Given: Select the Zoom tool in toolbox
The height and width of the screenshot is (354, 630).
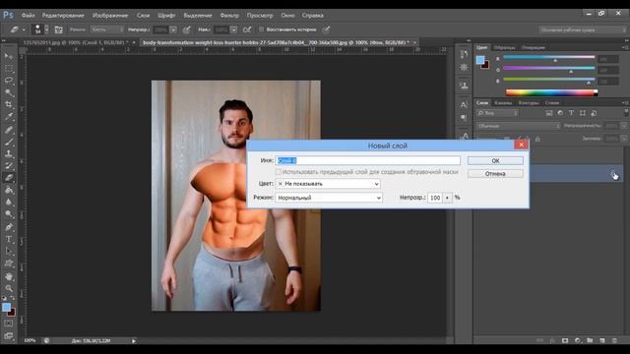Looking at the screenshot, I should pyautogui.click(x=9, y=288).
